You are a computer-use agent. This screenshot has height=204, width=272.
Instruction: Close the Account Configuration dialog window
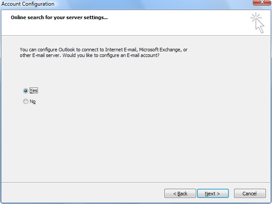tap(262, 3)
